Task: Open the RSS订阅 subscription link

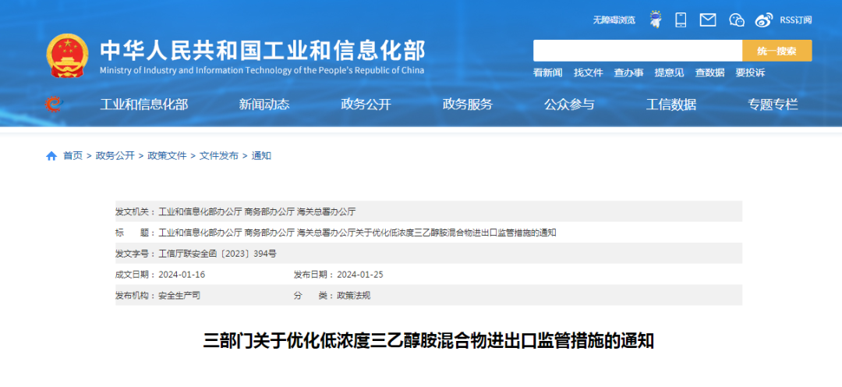Action: pyautogui.click(x=795, y=20)
